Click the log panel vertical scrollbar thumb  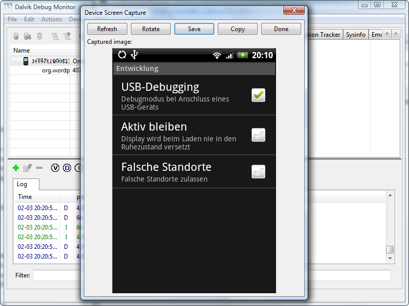point(390,249)
